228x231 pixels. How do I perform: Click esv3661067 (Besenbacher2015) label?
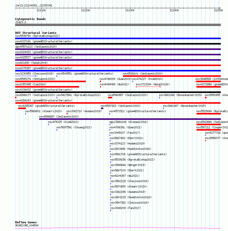click(x=184, y=106)
